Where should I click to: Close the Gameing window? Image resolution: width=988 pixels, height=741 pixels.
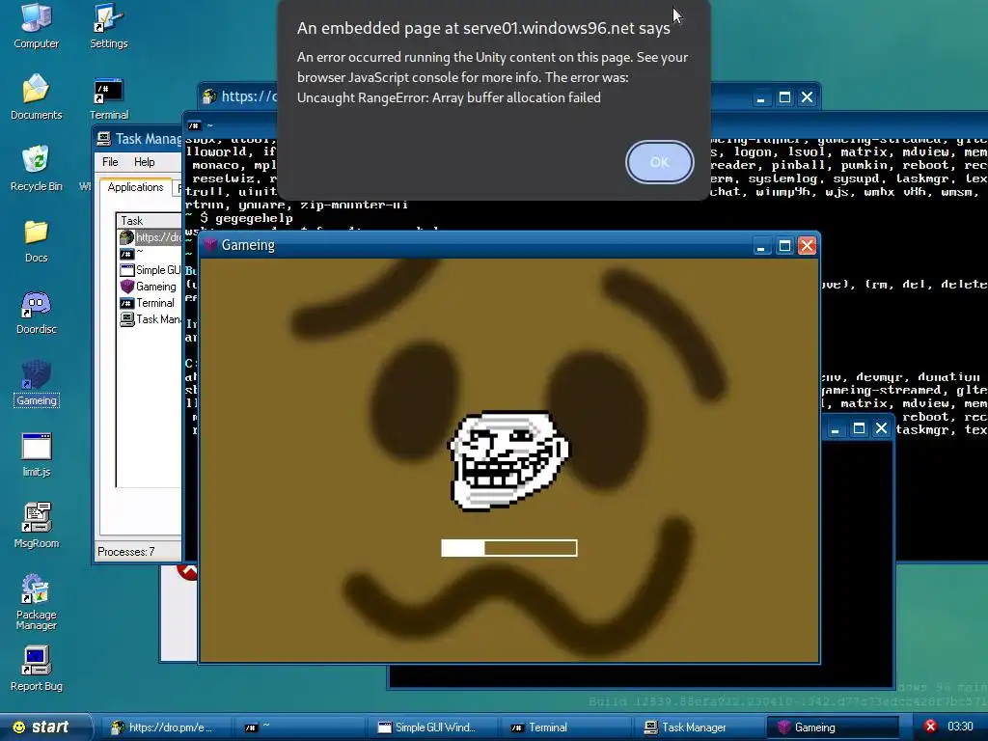(807, 245)
